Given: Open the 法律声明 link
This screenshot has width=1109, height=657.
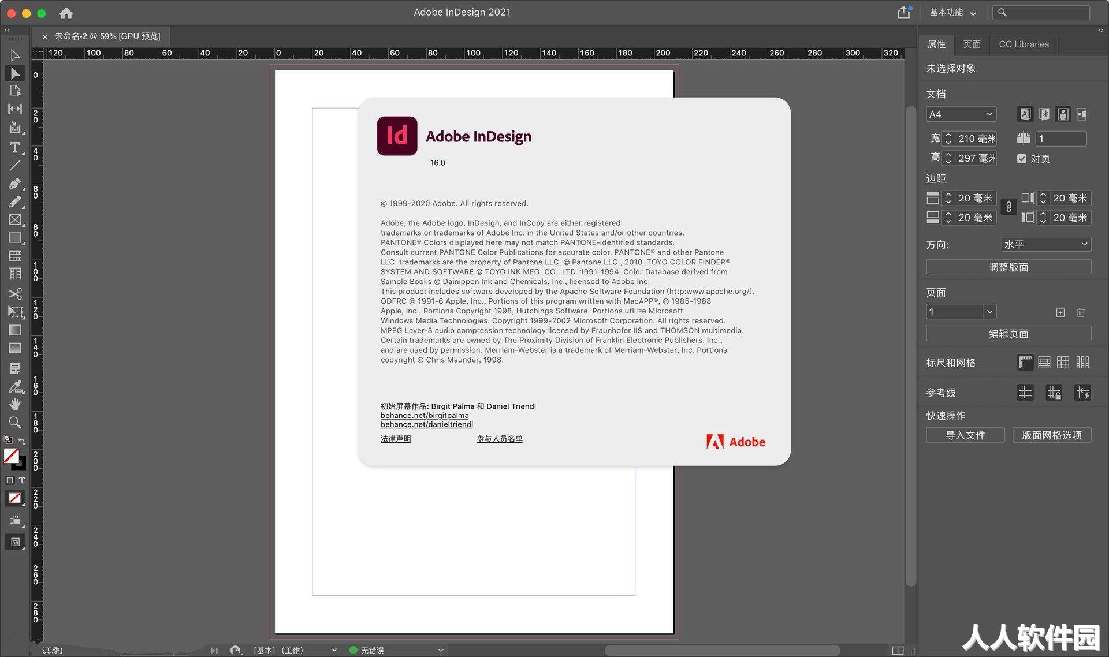Looking at the screenshot, I should pyautogui.click(x=396, y=439).
